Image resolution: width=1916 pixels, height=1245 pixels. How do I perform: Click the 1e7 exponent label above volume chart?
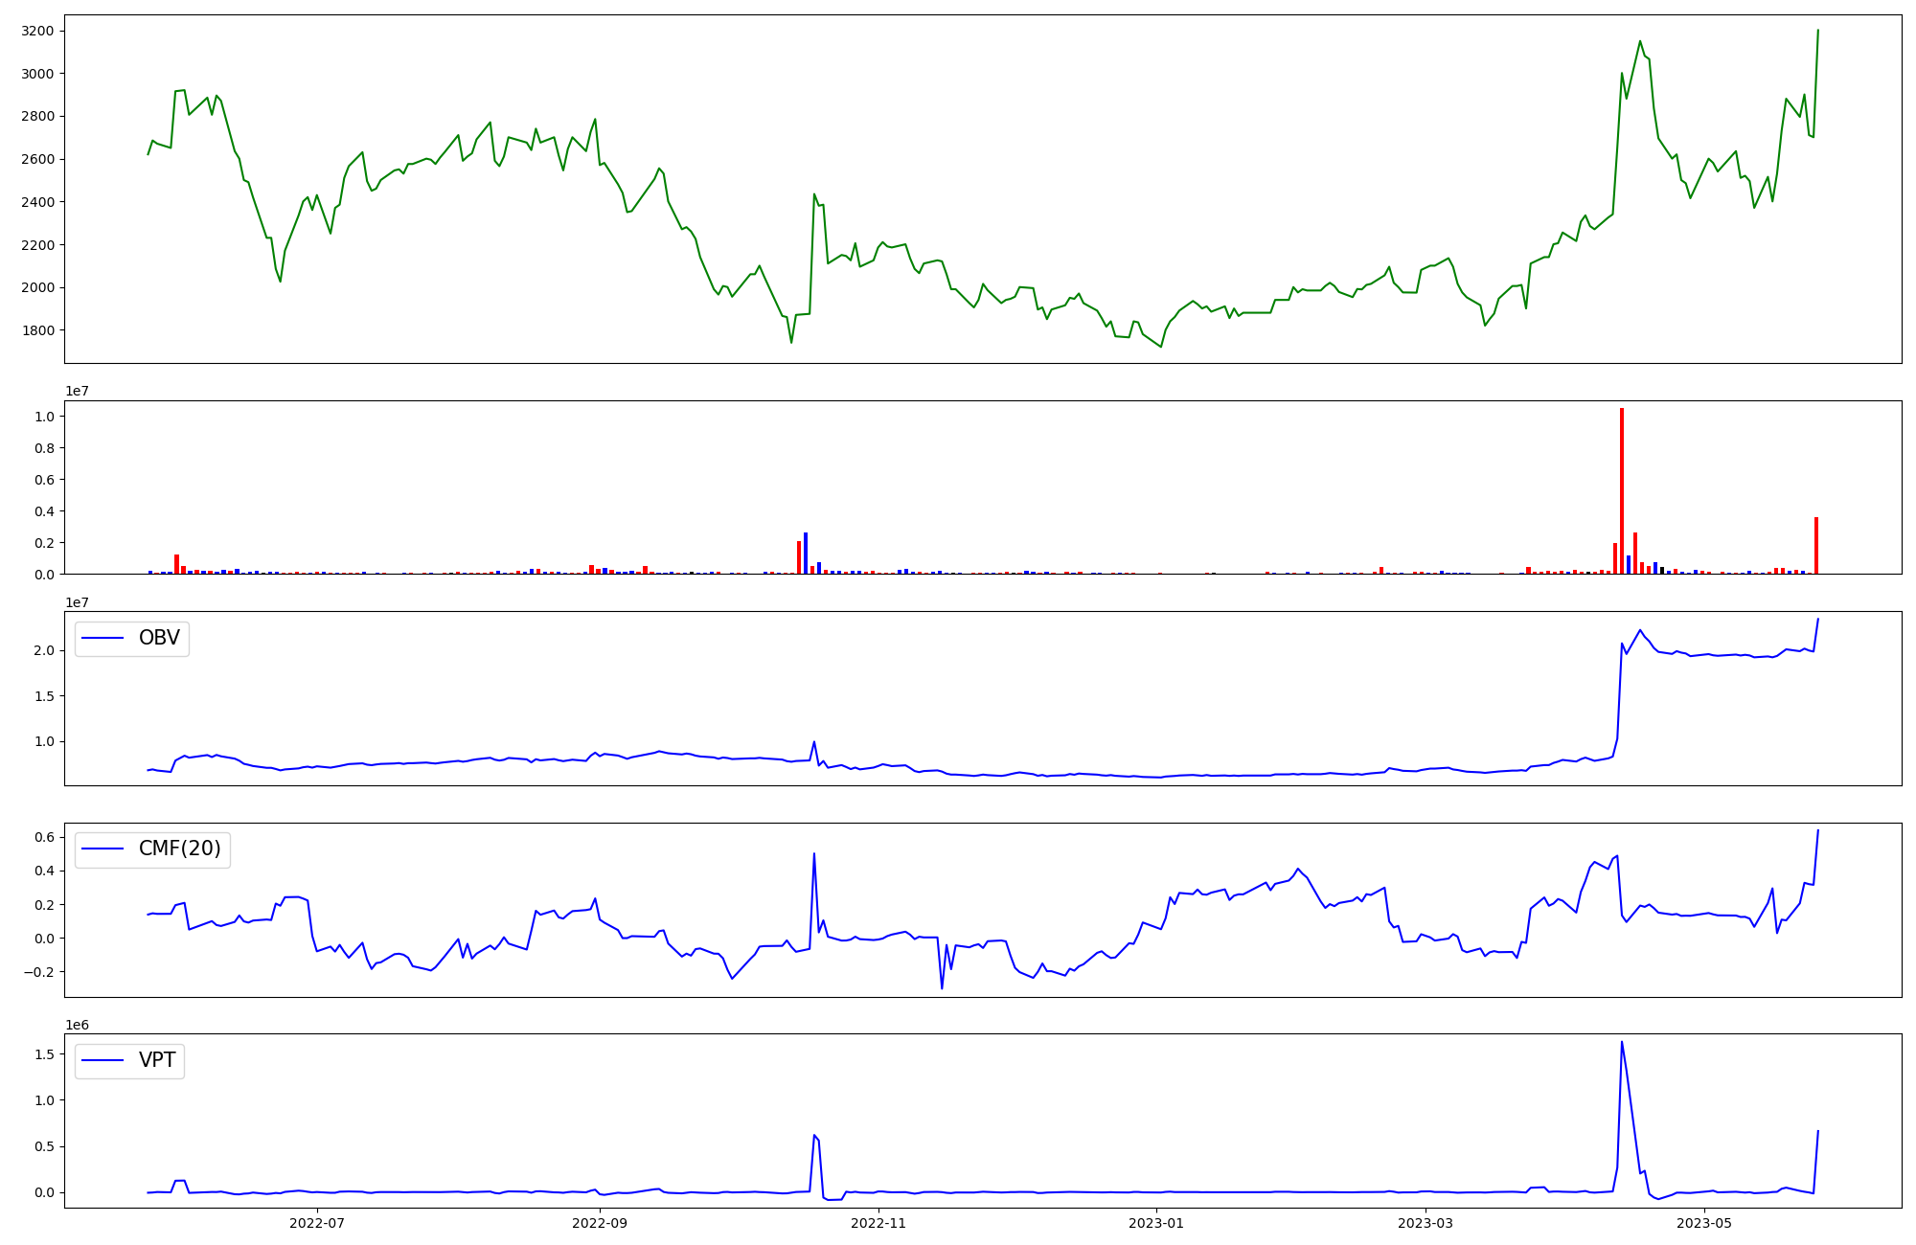pos(78,391)
